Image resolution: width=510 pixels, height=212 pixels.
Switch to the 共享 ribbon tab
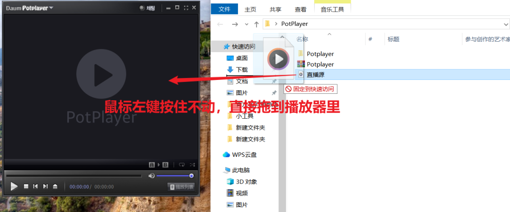coord(275,9)
